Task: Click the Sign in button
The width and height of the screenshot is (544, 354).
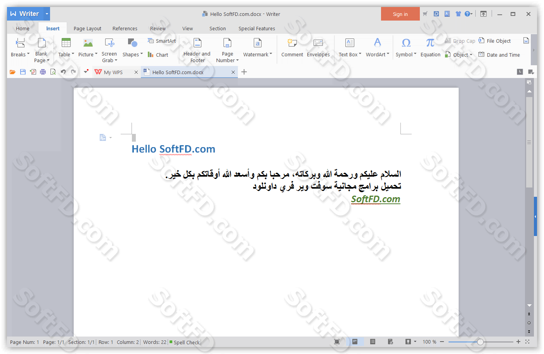Action: (x=400, y=14)
